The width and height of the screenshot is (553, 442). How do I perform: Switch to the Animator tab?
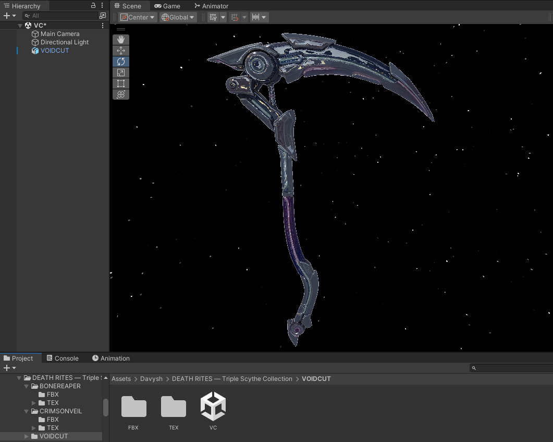tap(211, 6)
